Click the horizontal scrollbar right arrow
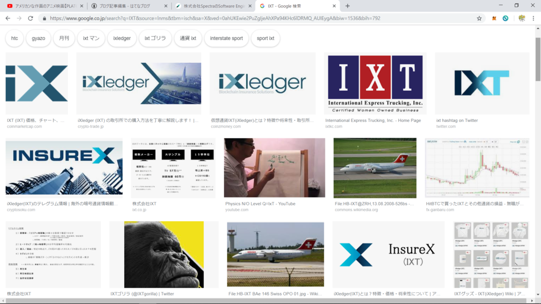The height and width of the screenshot is (304, 541). tap(531, 301)
